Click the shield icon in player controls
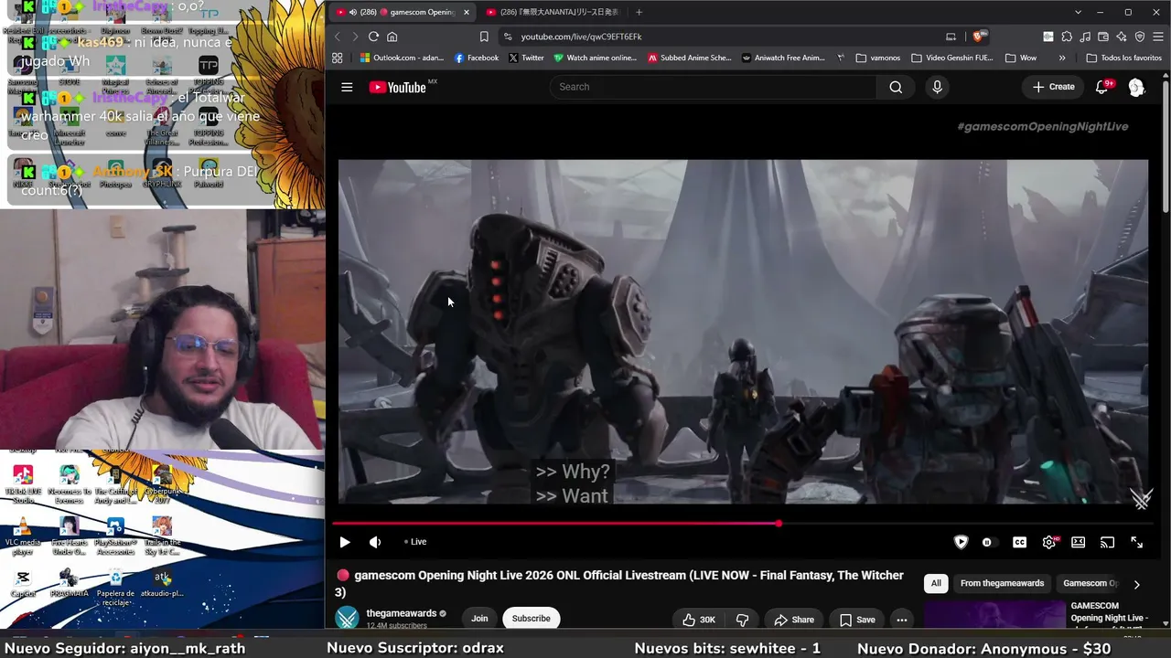 [961, 542]
